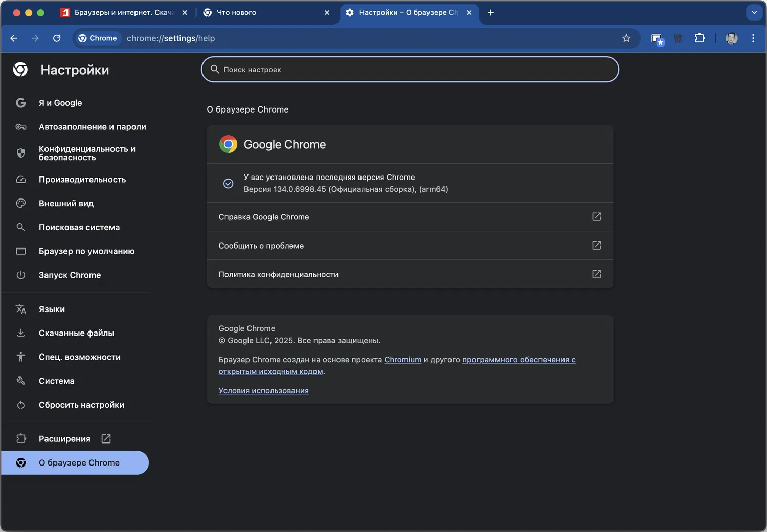Switch to the Что нового tab
Screen dimensions: 767x532
point(256,13)
